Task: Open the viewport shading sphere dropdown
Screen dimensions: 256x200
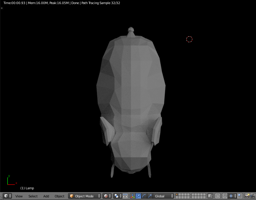Action: (x=107, y=196)
